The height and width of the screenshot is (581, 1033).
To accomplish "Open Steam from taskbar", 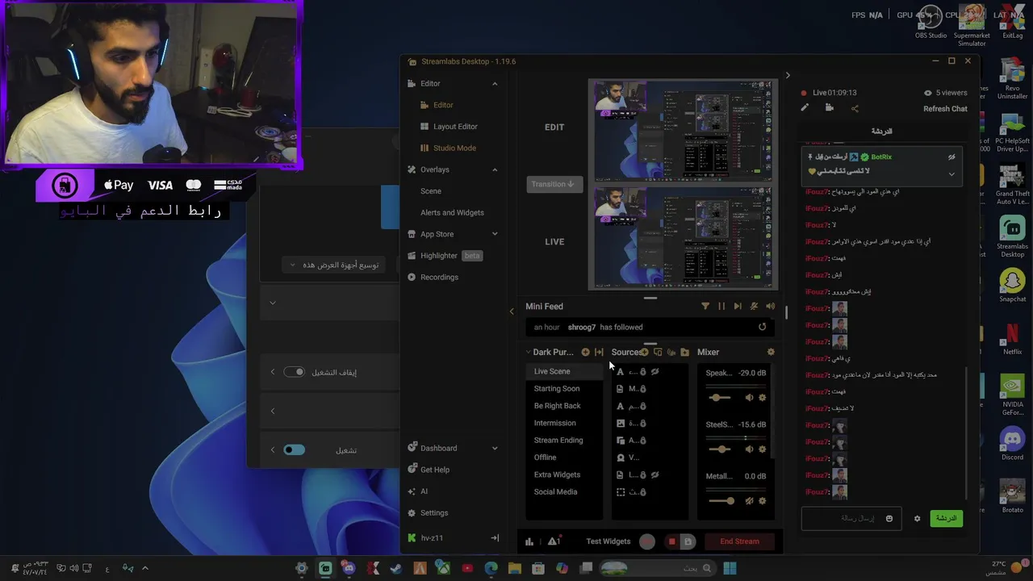I will tap(395, 569).
